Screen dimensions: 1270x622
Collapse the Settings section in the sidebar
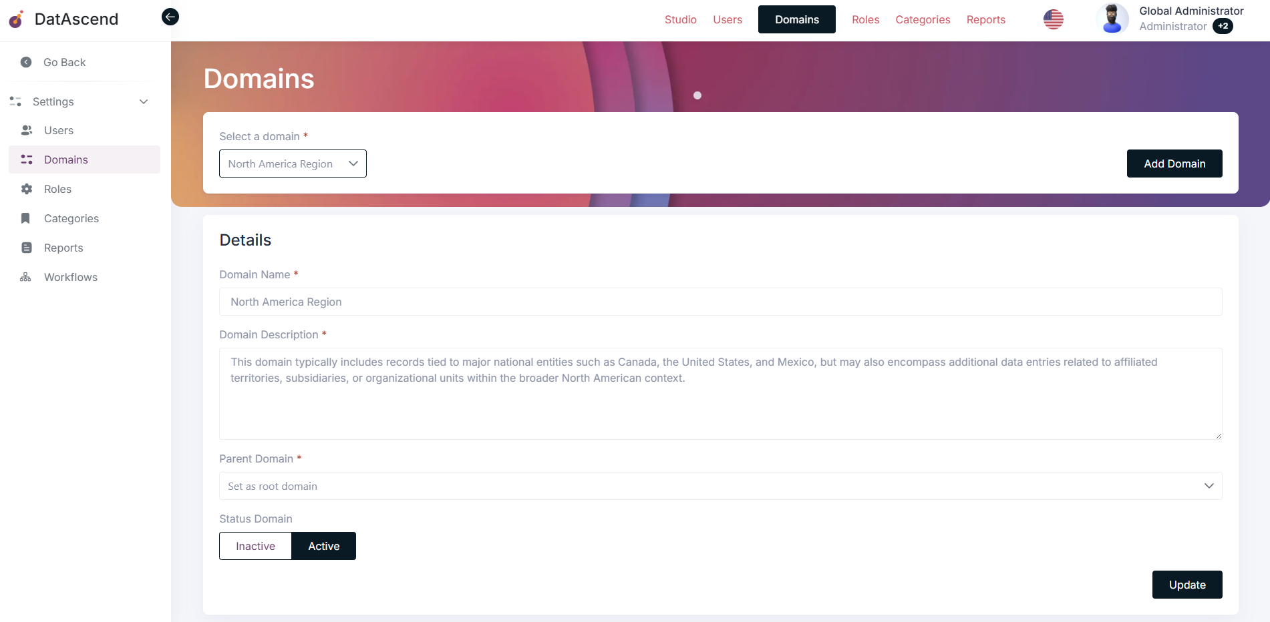[x=143, y=101]
